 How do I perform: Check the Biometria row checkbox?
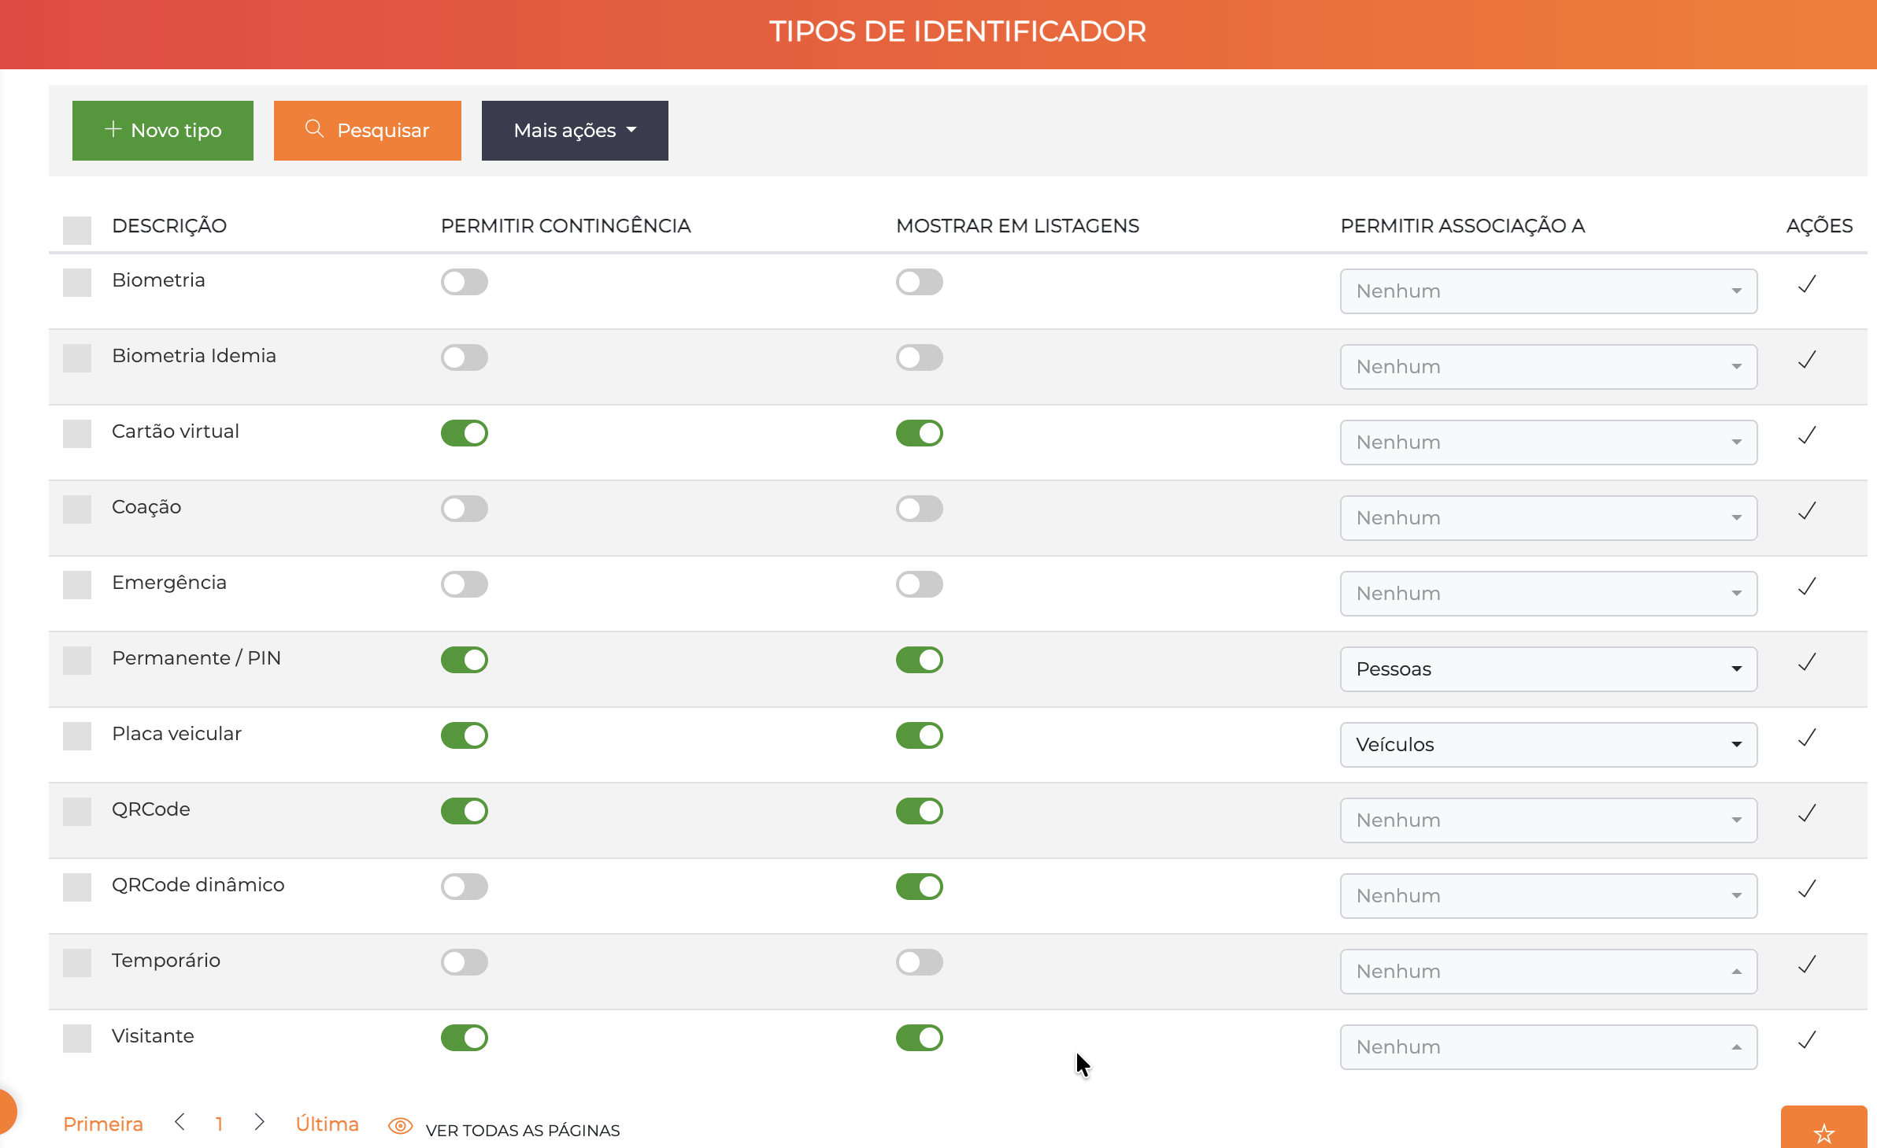[x=77, y=283]
